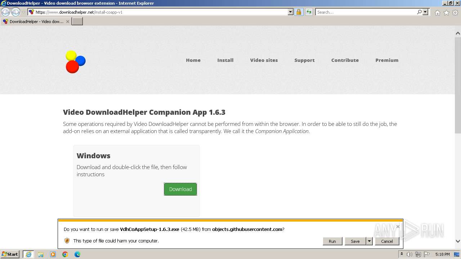461x259 pixels.
Task: Open File Explorer from taskbar
Action: click(x=41, y=254)
